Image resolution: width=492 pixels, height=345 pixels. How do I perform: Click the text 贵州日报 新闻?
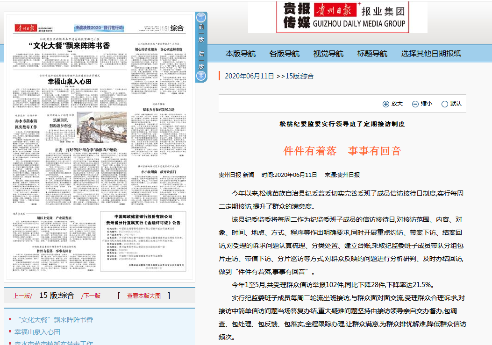[x=236, y=175]
